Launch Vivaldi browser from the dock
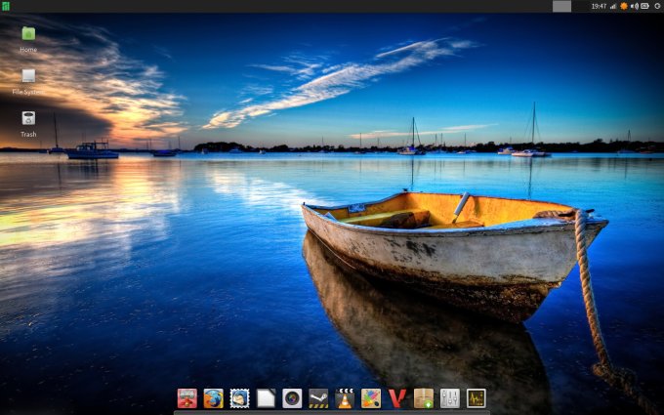 click(x=396, y=398)
